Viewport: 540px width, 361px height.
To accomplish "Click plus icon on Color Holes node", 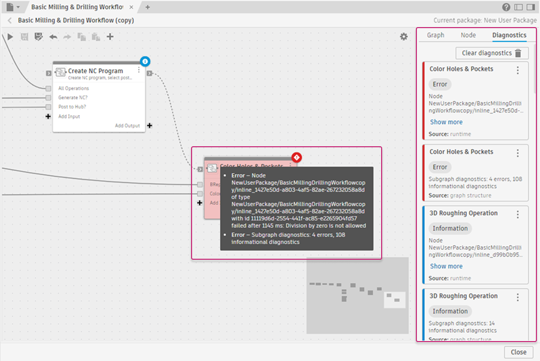I will point(199,202).
